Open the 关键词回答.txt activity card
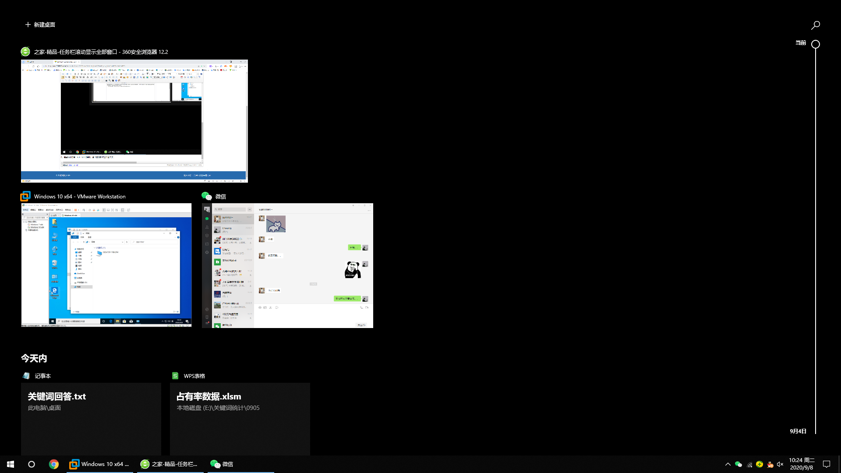Viewport: 841px width, 473px height. click(x=91, y=418)
